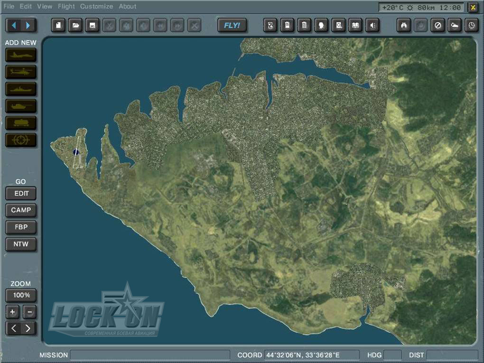Add a new tank vehicle
This screenshot has height=363, width=484.
(21, 106)
